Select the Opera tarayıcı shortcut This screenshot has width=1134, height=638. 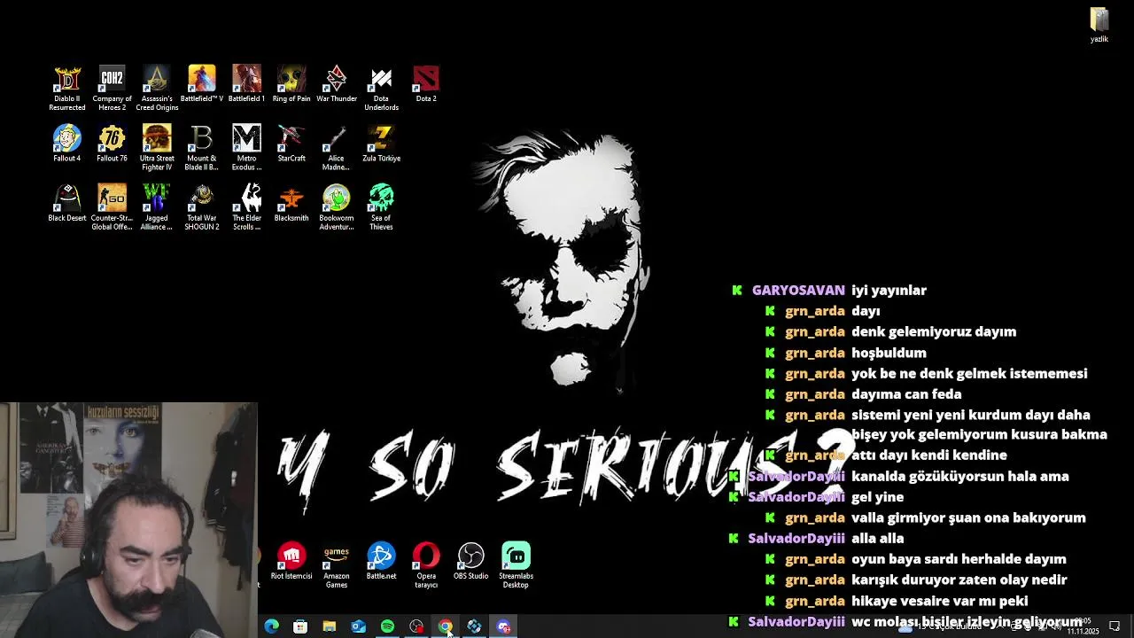426,565
